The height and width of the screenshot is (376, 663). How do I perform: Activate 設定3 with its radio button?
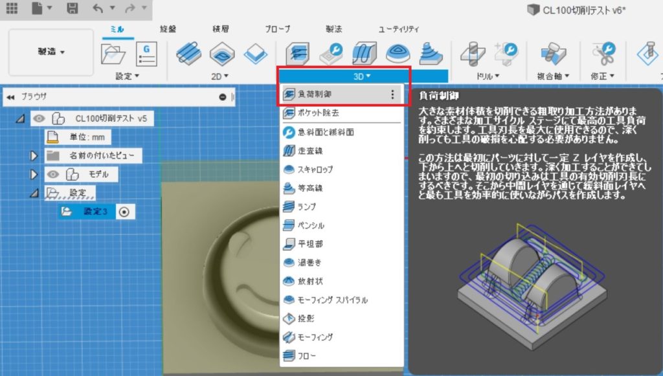coord(124,212)
